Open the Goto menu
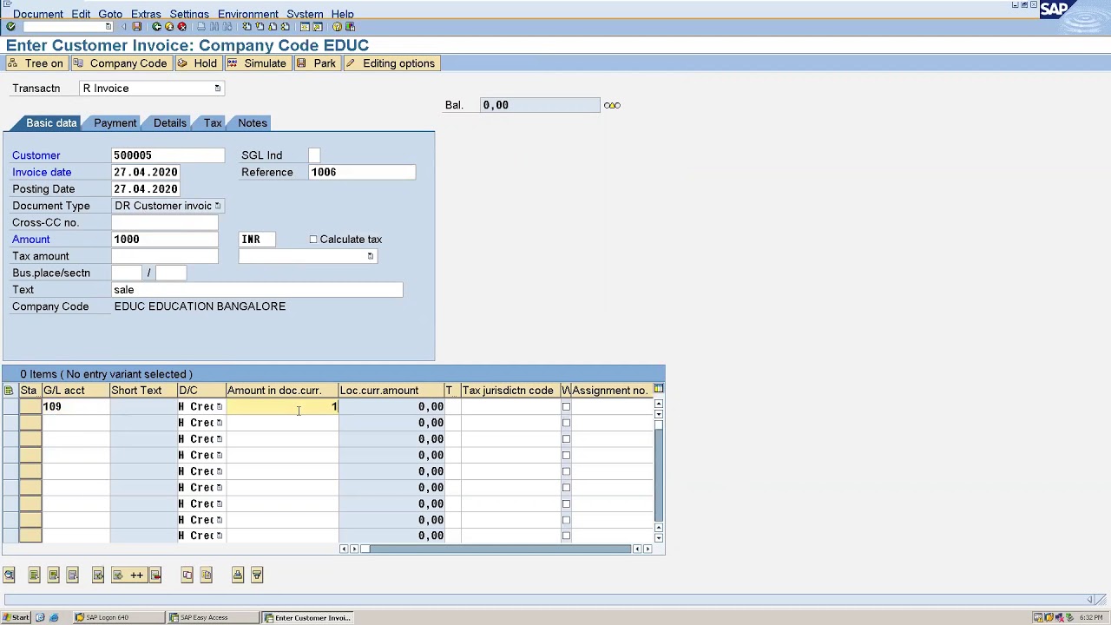Image resolution: width=1111 pixels, height=625 pixels. point(110,14)
